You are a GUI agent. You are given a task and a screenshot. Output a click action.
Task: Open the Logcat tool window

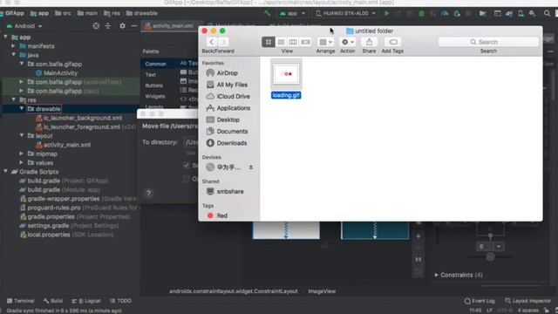[x=86, y=301]
